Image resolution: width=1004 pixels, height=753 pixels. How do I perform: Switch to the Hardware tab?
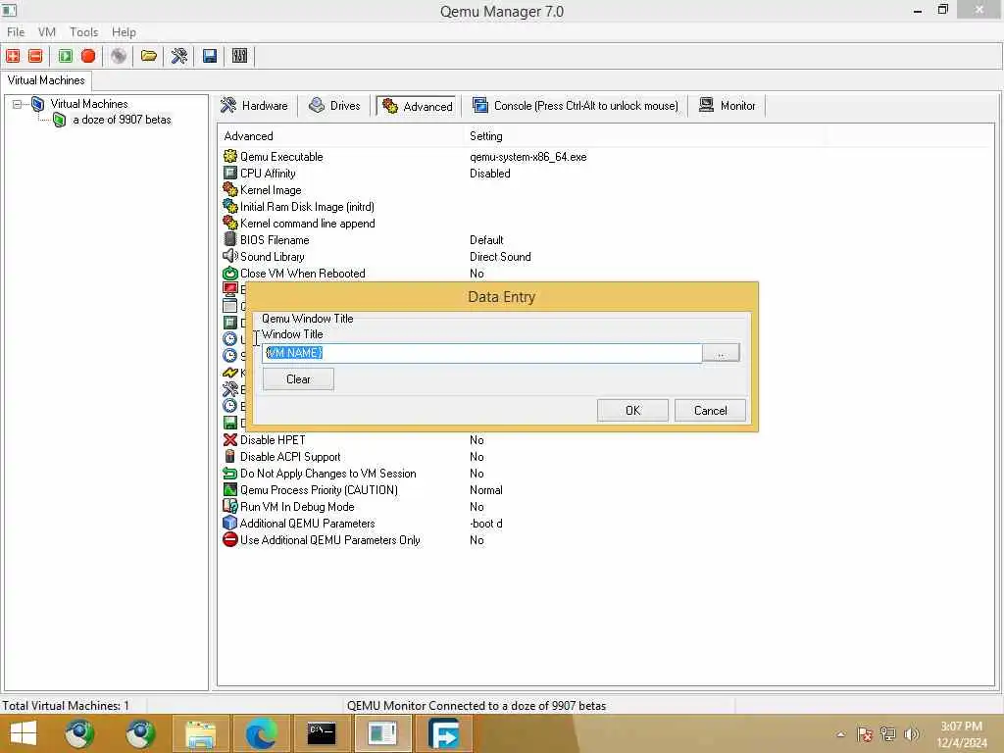[255, 106]
